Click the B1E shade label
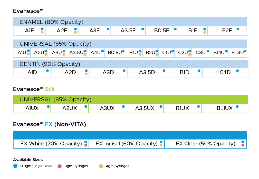This screenshot has height=179, width=259. [193, 31]
